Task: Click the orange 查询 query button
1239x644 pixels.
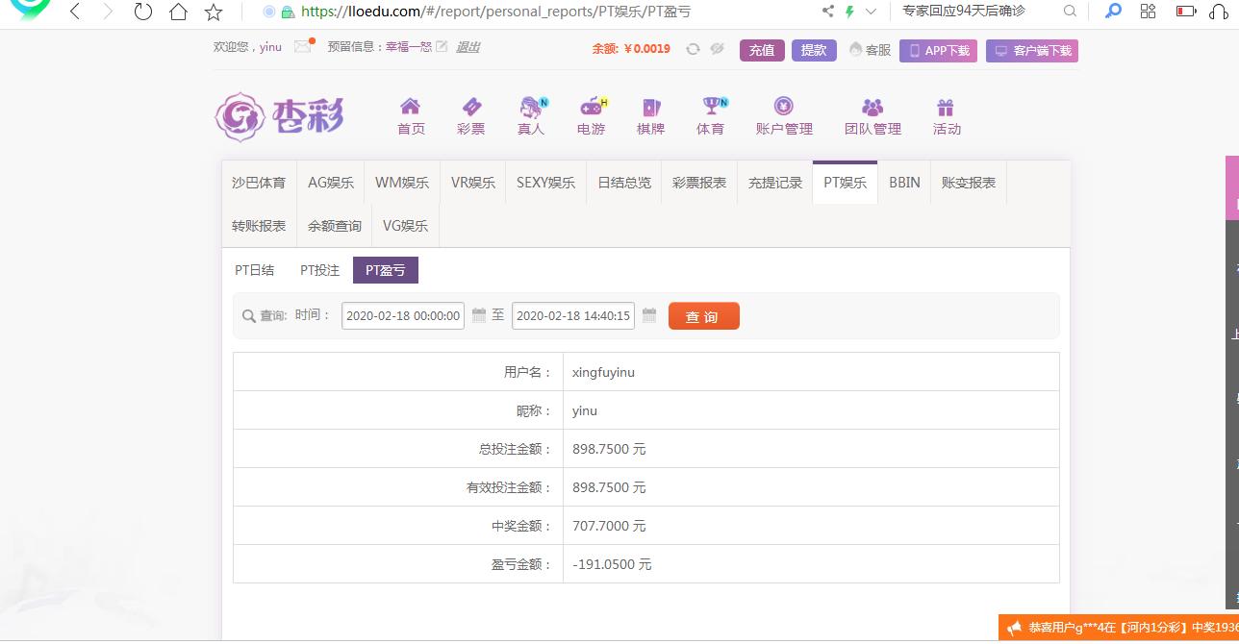Action: [704, 316]
